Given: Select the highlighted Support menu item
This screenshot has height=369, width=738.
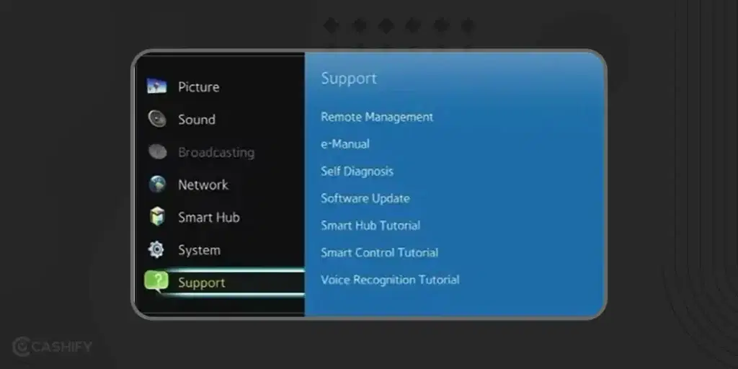Looking at the screenshot, I should (x=202, y=283).
